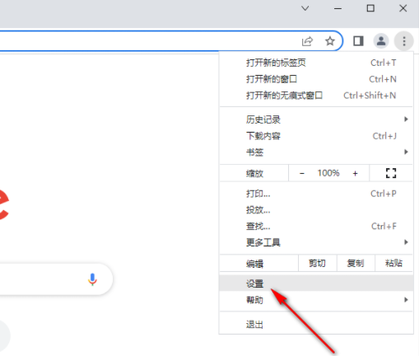419x356 pixels.
Task: Select 打开新的窗口 menu item
Action: pos(316,79)
